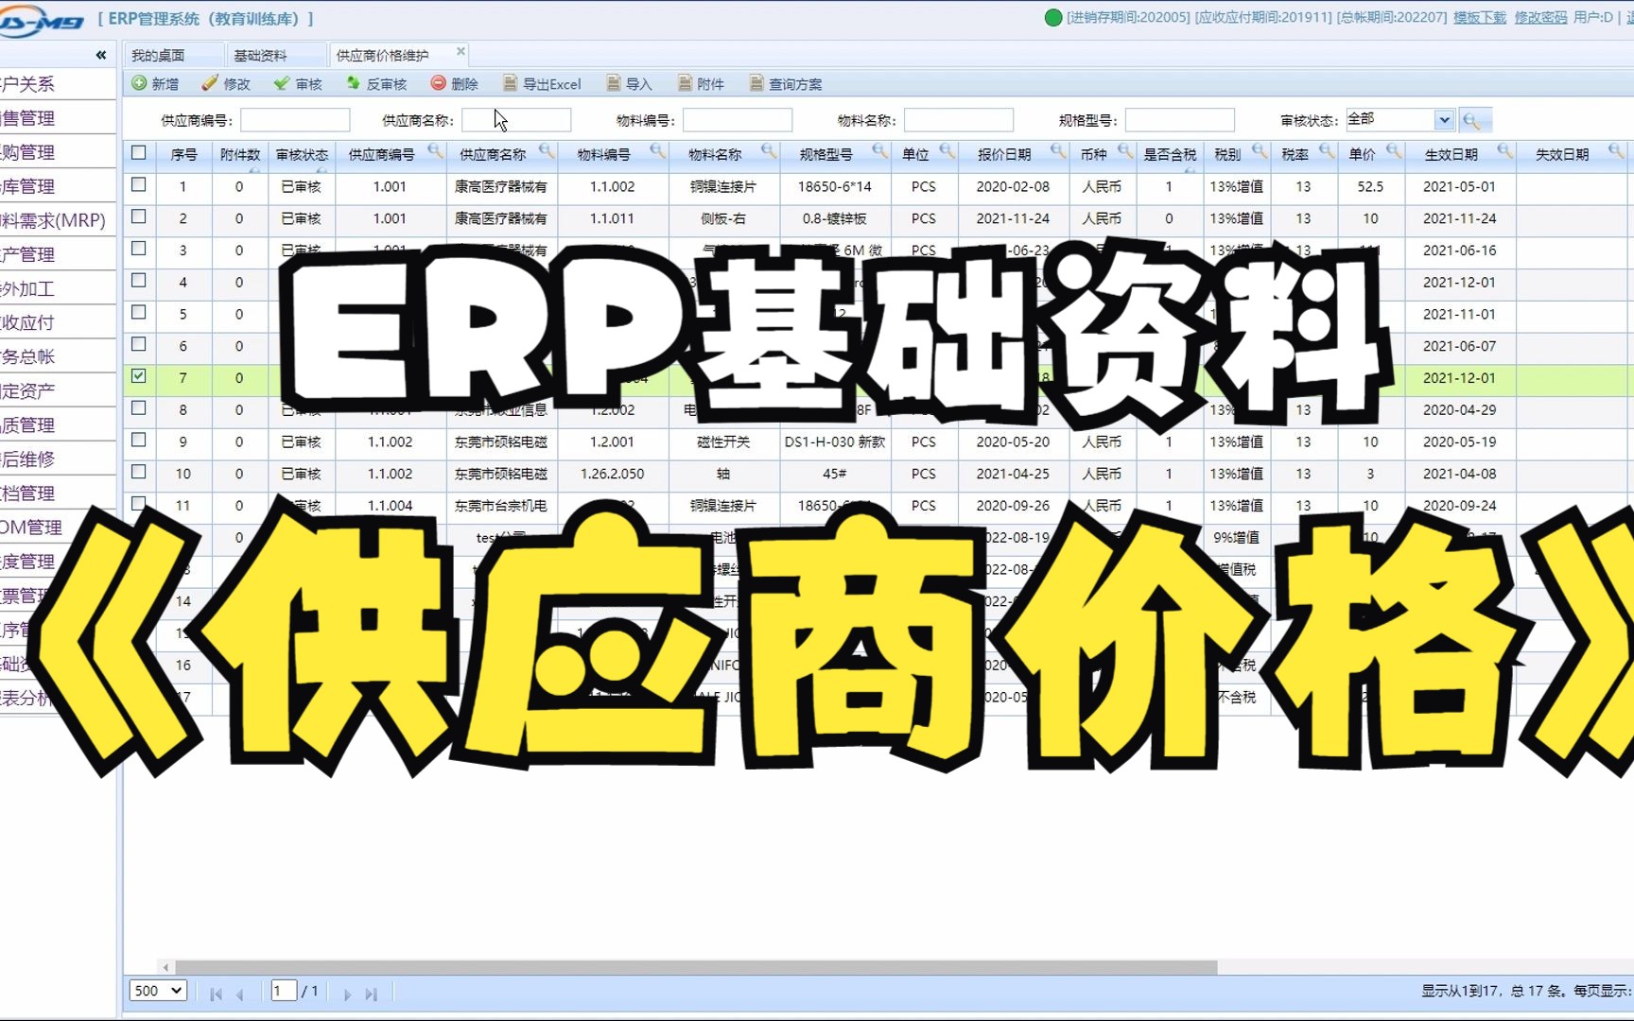The height and width of the screenshot is (1021, 1634).
Task: Open the page size dropdown showing 500
Action: [x=158, y=991]
